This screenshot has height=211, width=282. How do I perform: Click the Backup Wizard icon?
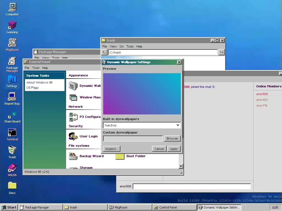(73, 156)
